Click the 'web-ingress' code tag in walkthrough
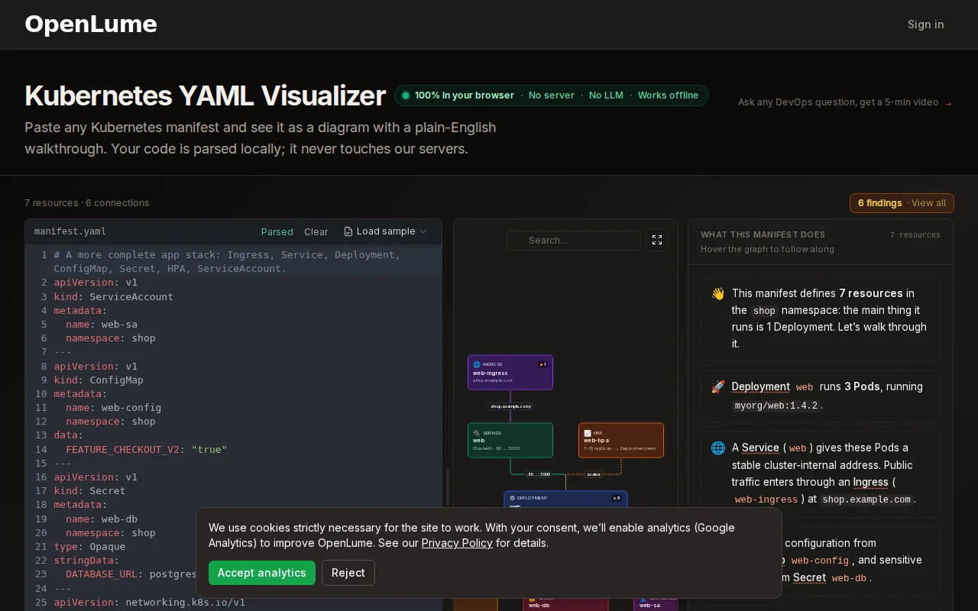The width and height of the screenshot is (978, 611). pos(766,499)
